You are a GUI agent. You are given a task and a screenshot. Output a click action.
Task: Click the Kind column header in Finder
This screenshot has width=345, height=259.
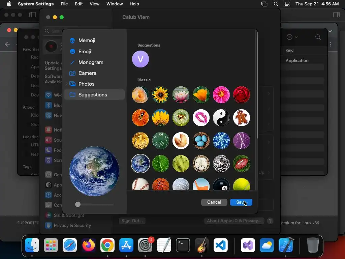(289, 50)
